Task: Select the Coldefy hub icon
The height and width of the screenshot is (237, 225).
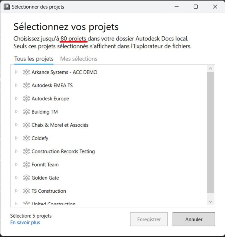Action: (x=26, y=138)
